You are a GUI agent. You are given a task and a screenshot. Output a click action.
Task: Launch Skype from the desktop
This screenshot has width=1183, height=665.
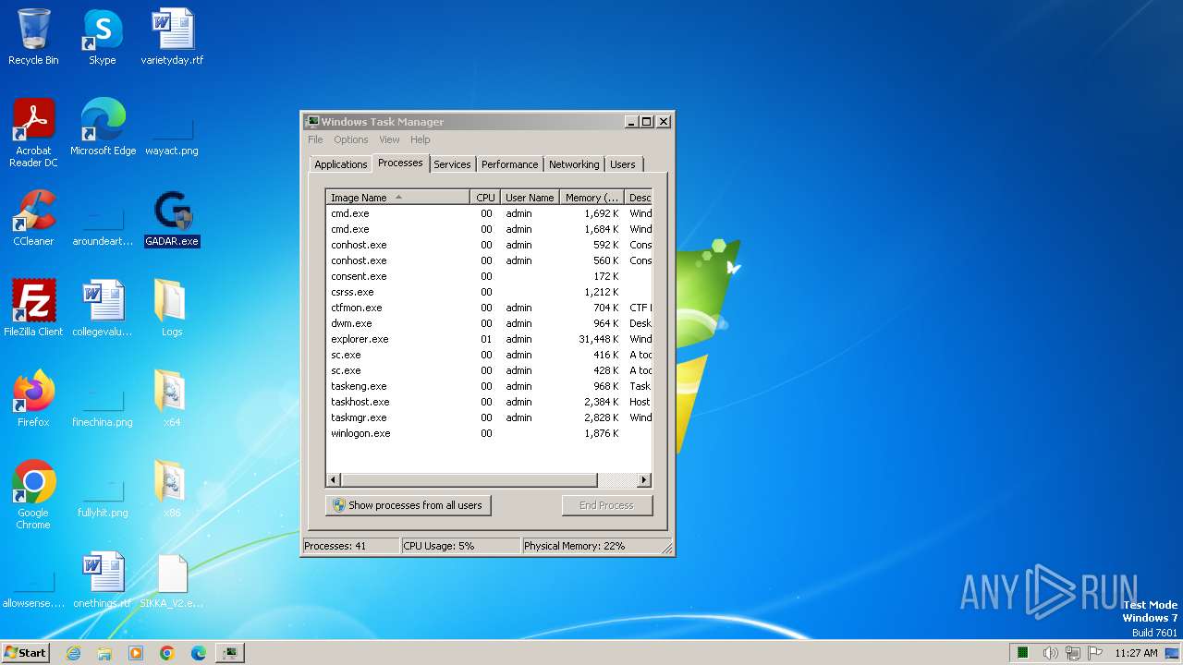pos(102,37)
